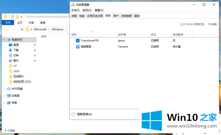Open the 文件 ribbon tab in Explorer
Screen dimensions: 221x135
8,22
